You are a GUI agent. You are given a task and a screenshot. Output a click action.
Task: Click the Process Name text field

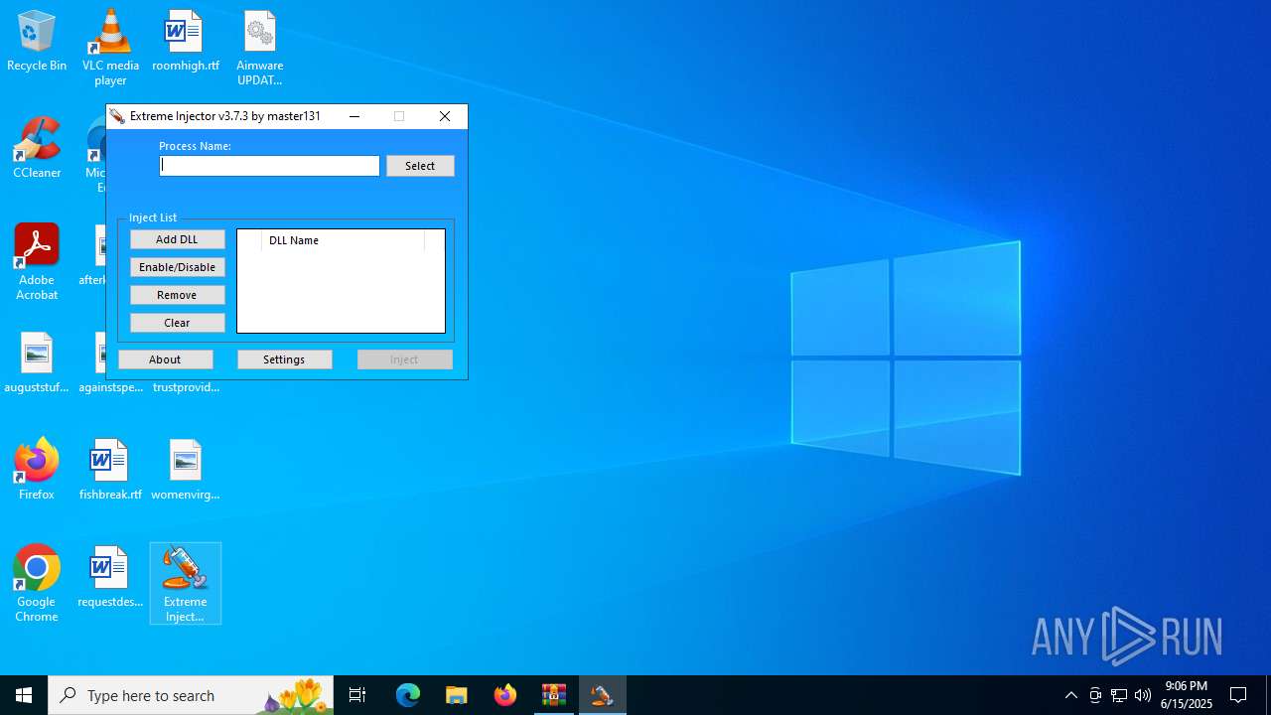[x=269, y=166]
